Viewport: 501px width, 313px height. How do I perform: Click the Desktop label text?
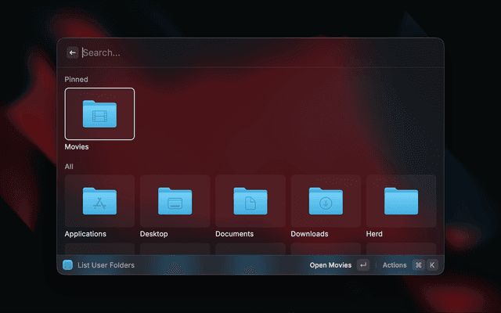[153, 234]
